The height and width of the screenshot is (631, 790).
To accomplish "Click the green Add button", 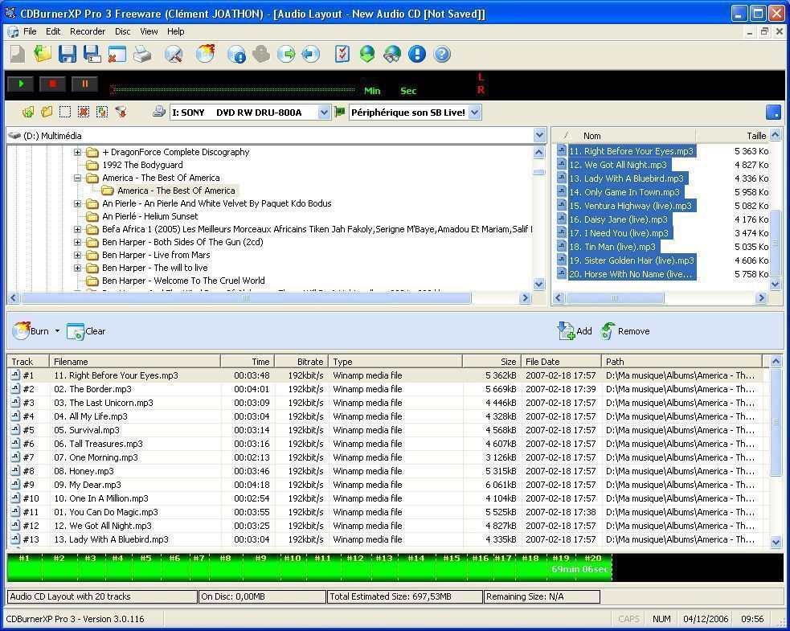I will 574,331.
